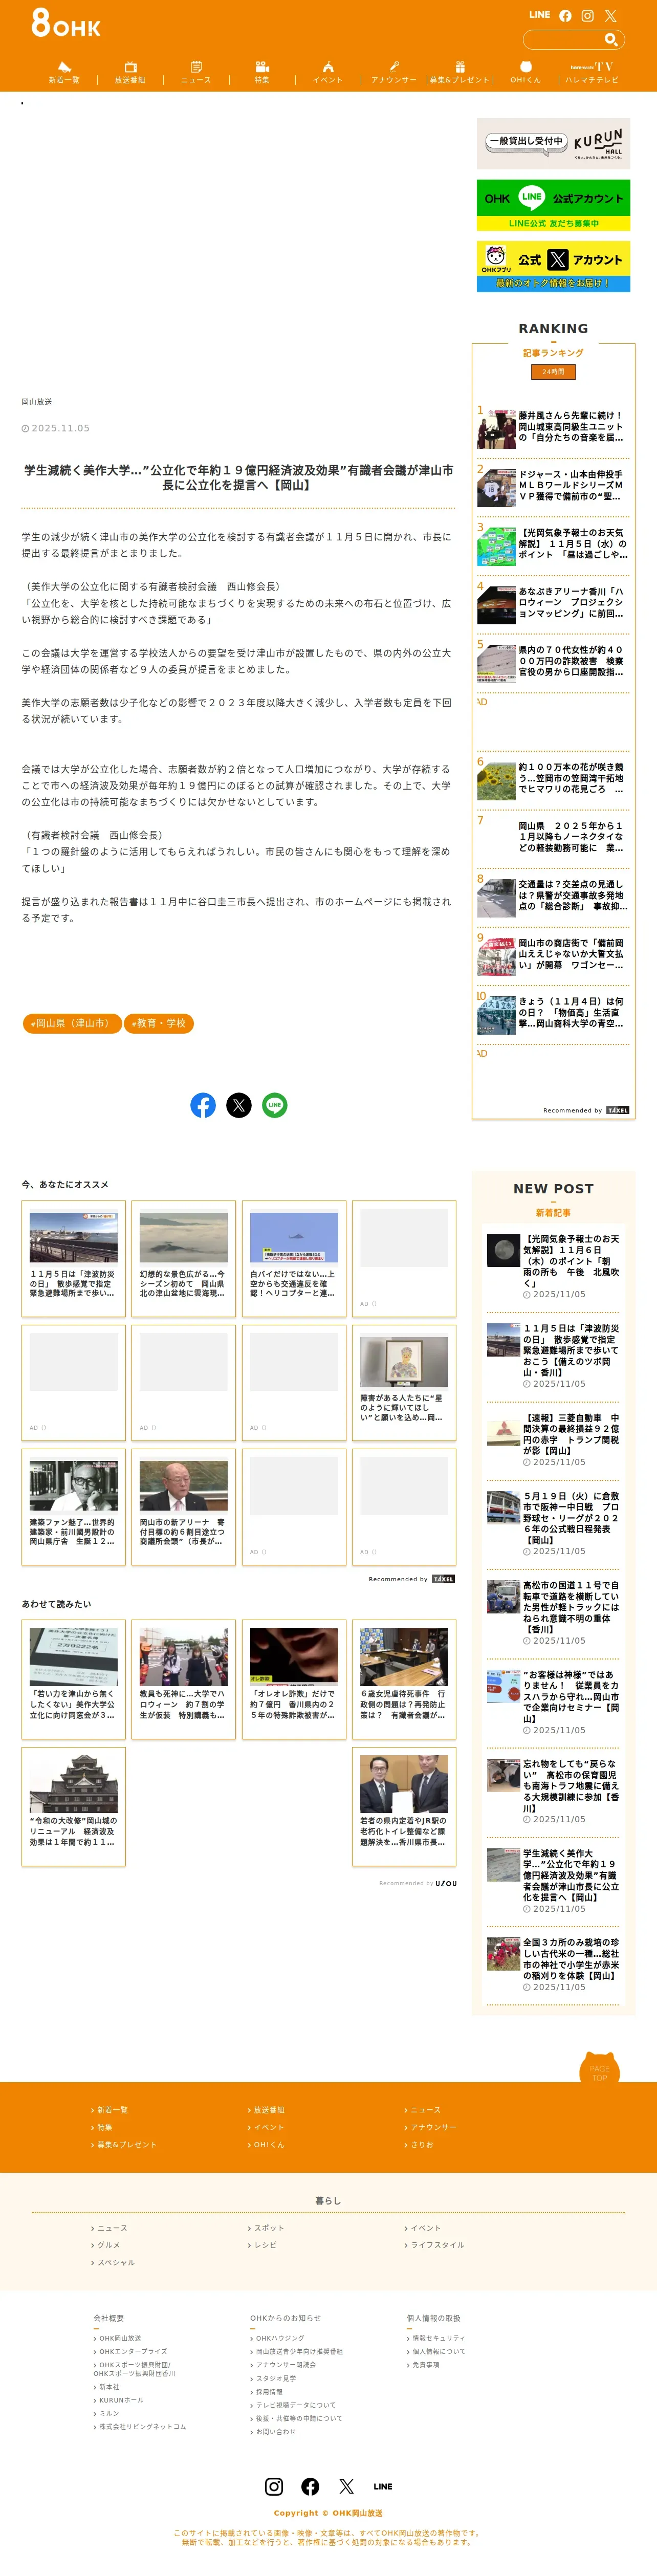Open the 募集&プレゼント navigation item
Viewport: 657px width, 2576px height.
[460, 73]
